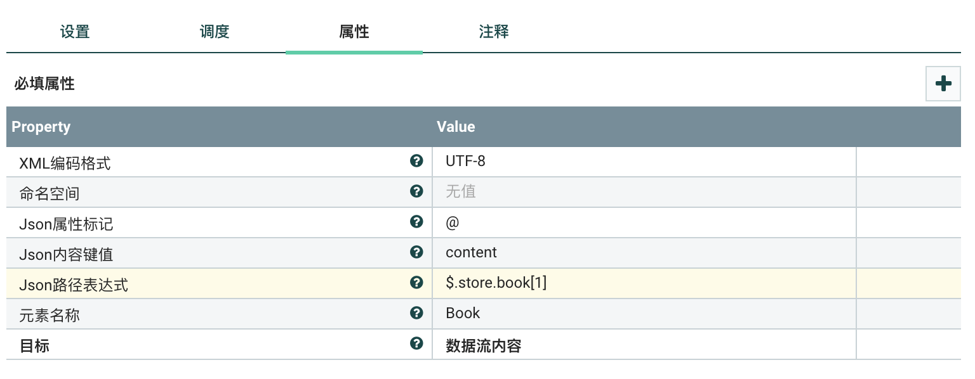Click help icon beside Json路径表达式
The image size is (975, 379).
tap(416, 283)
